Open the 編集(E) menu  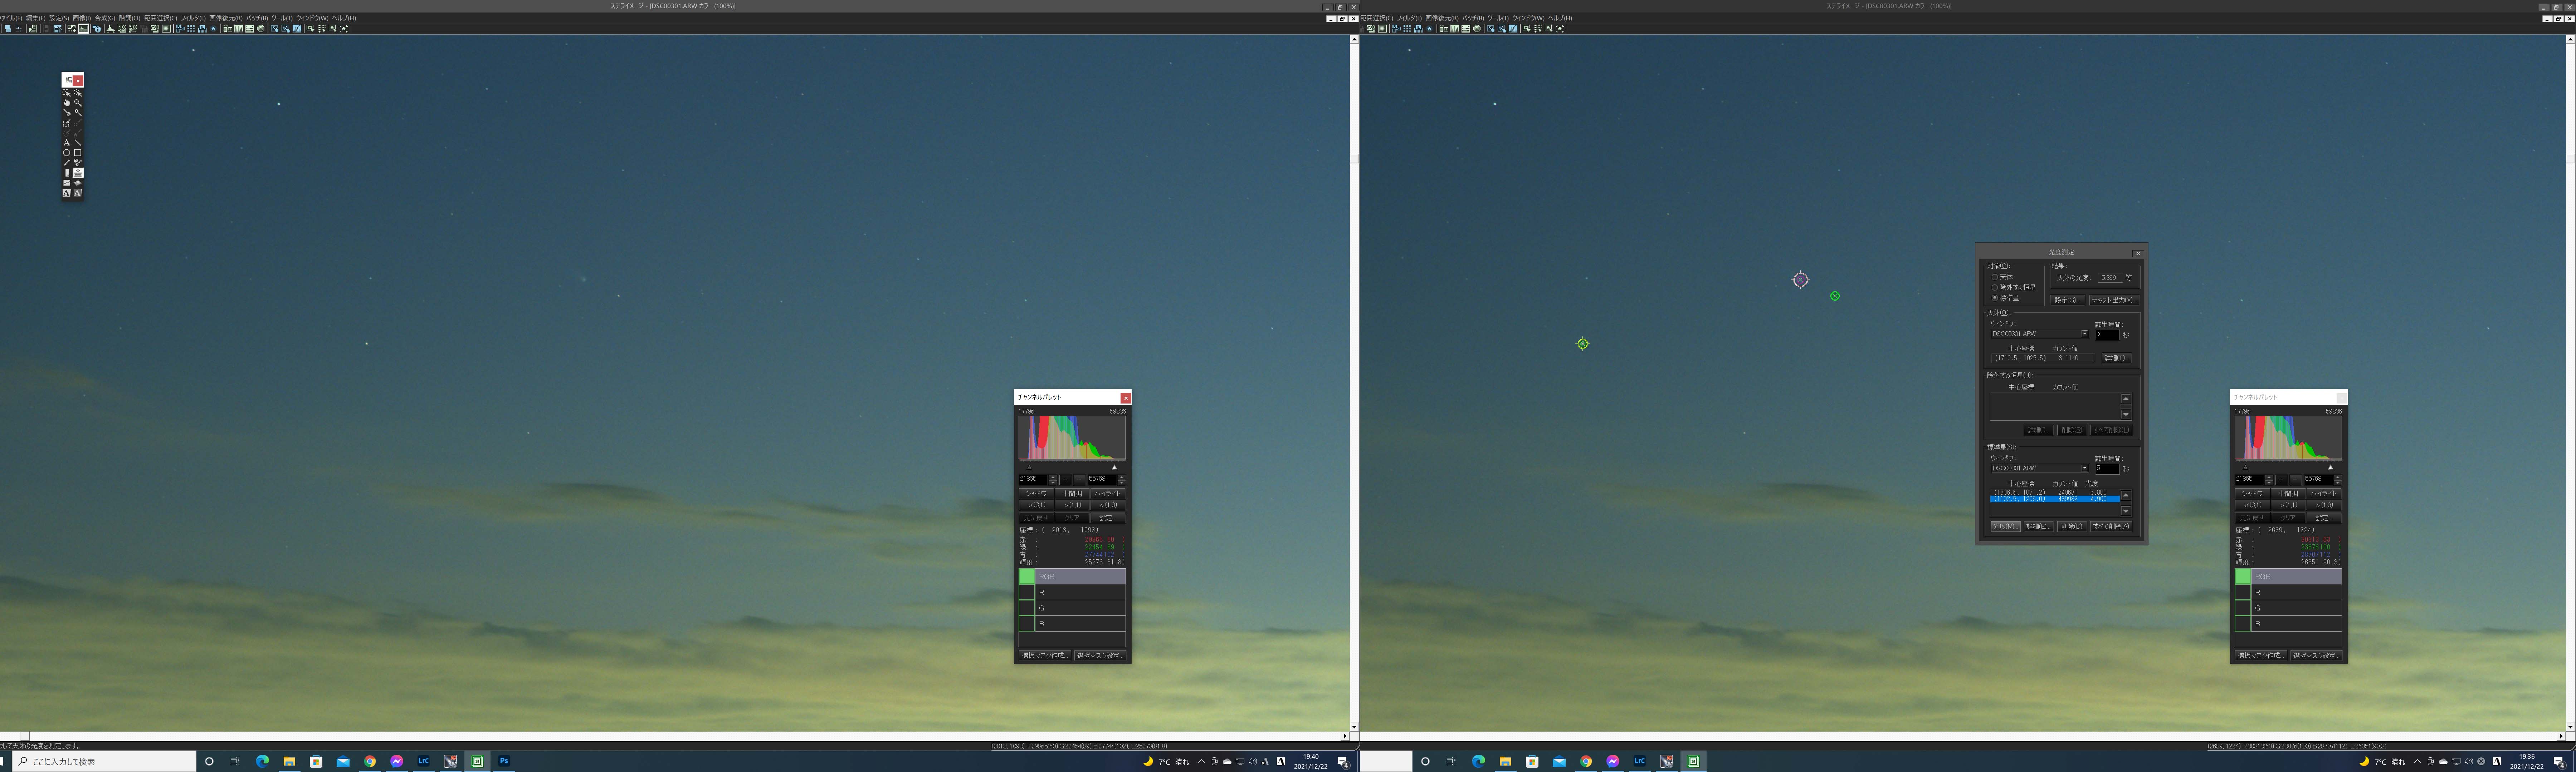tap(36, 18)
